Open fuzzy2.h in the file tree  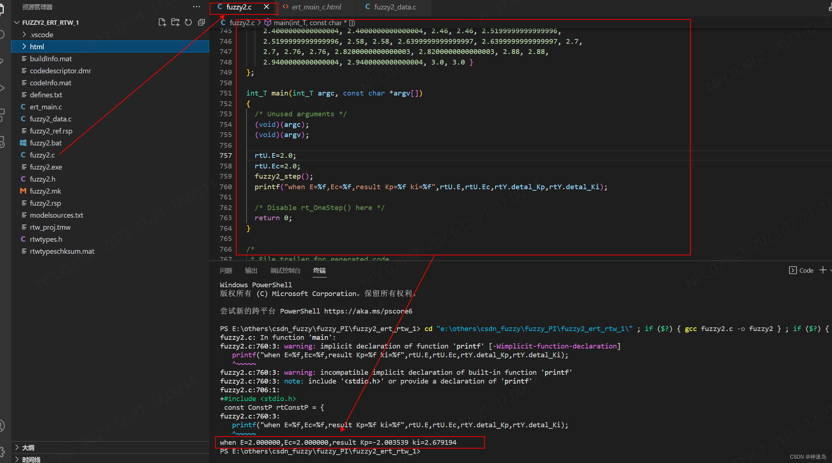(x=42, y=179)
